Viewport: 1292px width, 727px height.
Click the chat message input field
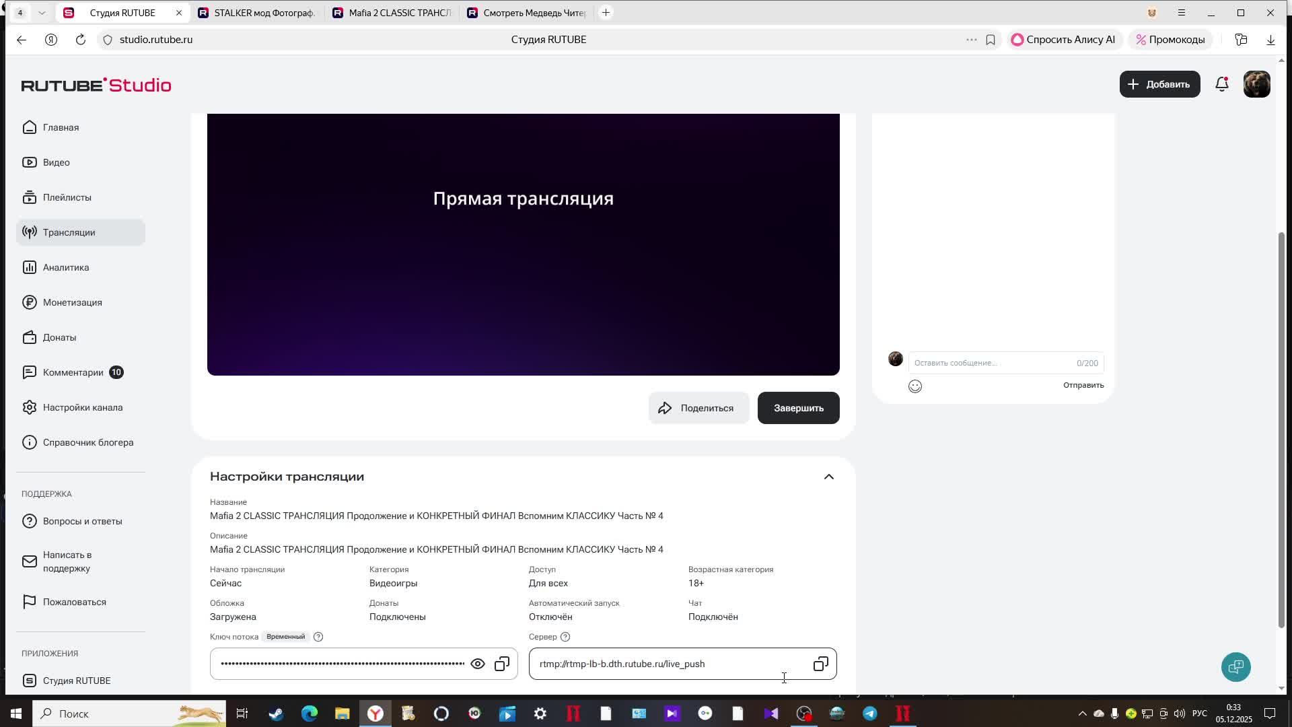(989, 363)
